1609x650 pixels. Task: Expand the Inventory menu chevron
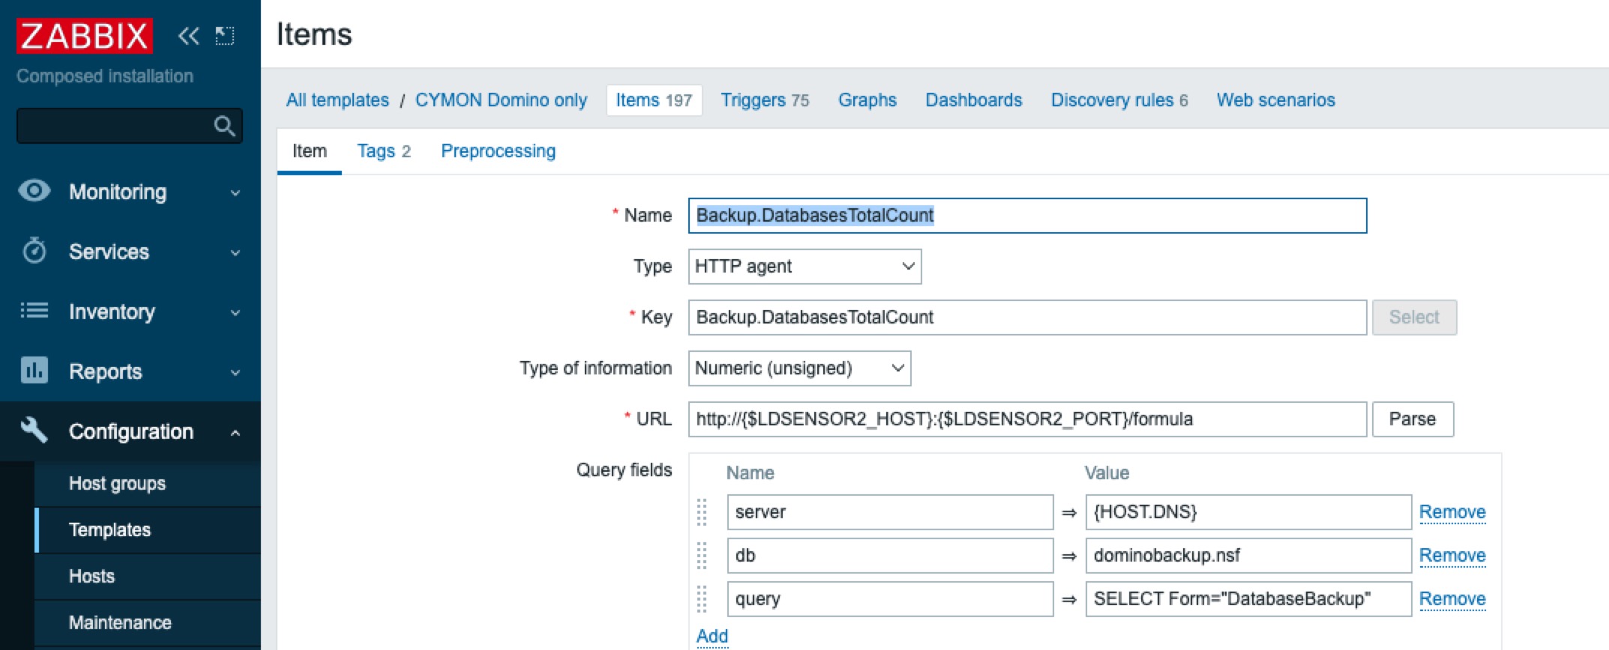click(x=235, y=312)
